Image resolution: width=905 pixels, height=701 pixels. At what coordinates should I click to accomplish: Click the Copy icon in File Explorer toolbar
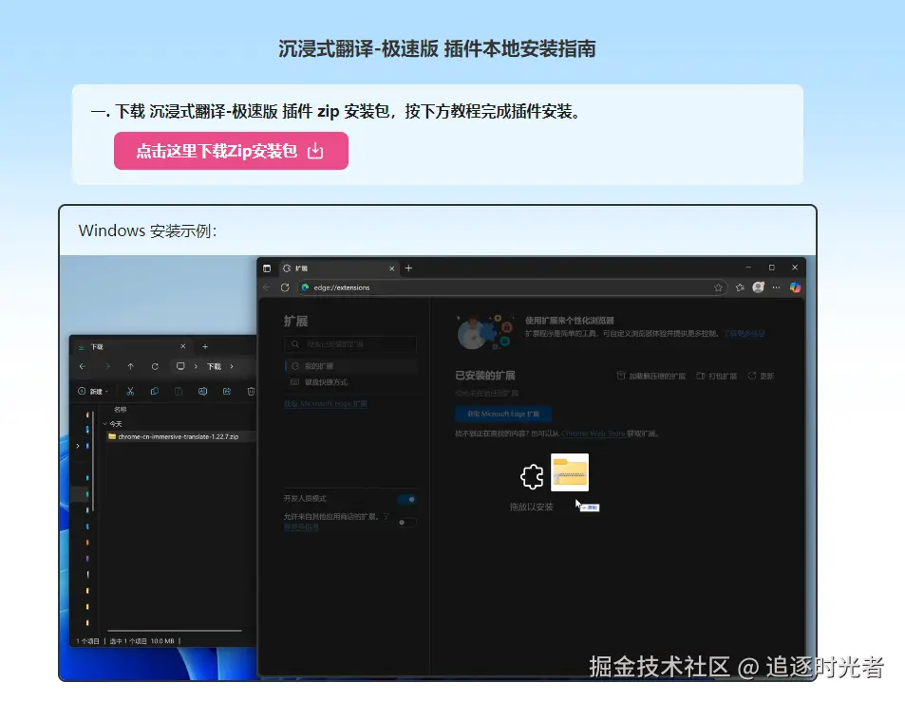coord(155,392)
